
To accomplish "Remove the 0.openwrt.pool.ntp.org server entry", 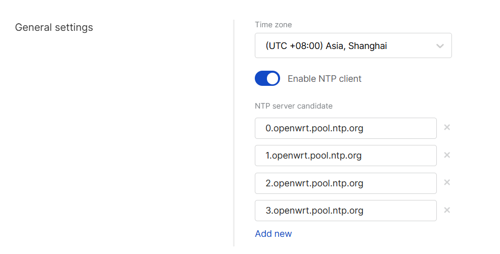I will pos(447,128).
